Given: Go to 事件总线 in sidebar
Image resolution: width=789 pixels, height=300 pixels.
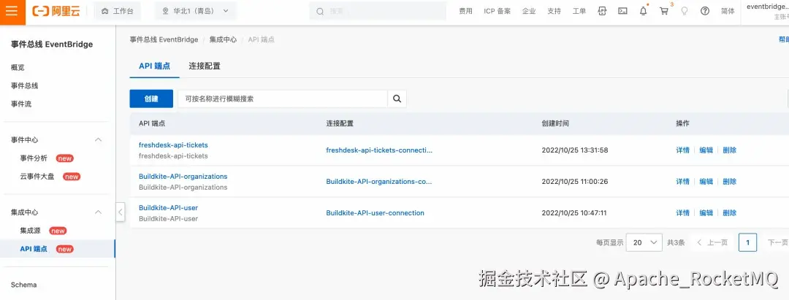Looking at the screenshot, I should click(25, 85).
